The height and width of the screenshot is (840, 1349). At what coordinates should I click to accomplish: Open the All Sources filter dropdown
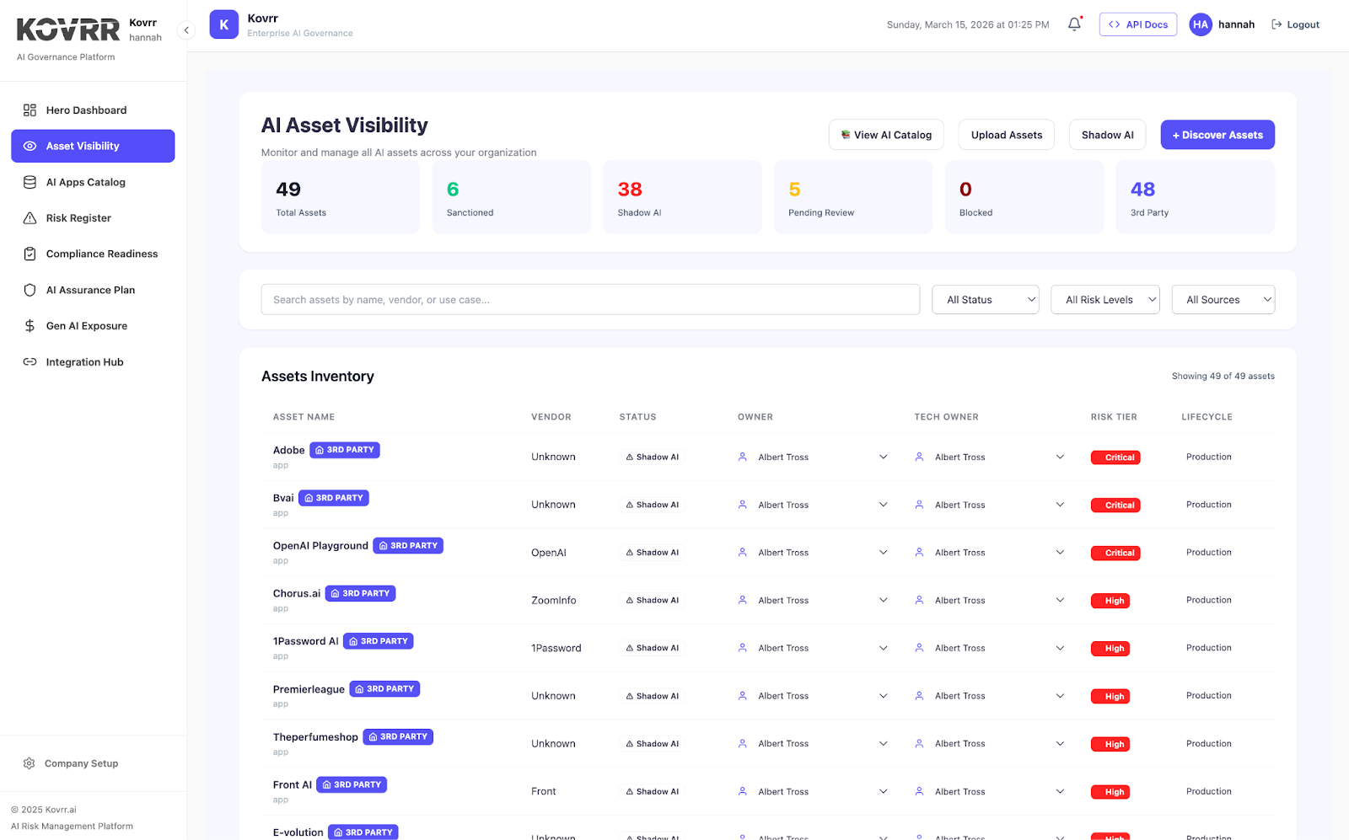(x=1223, y=300)
